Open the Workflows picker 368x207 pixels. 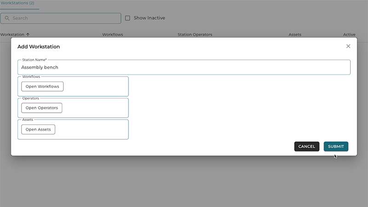click(x=42, y=86)
